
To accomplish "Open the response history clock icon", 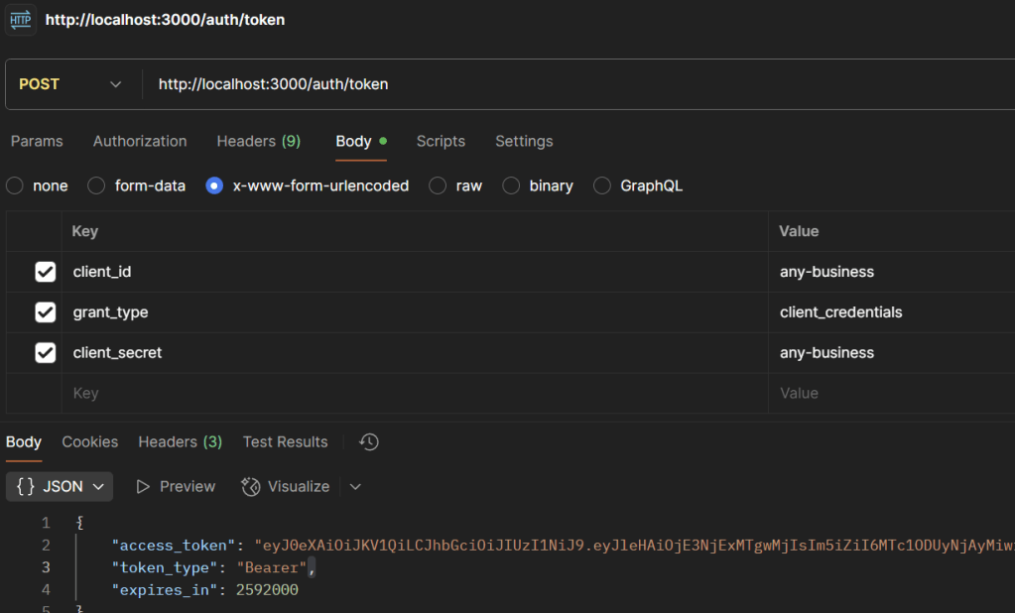I will [x=369, y=442].
